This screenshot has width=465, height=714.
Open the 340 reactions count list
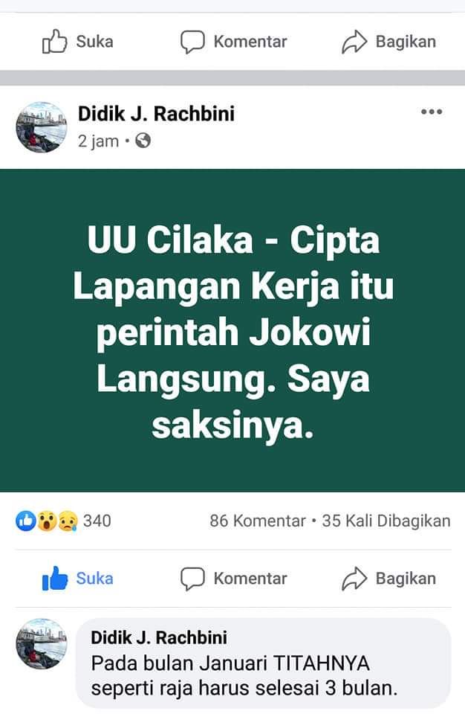97,521
